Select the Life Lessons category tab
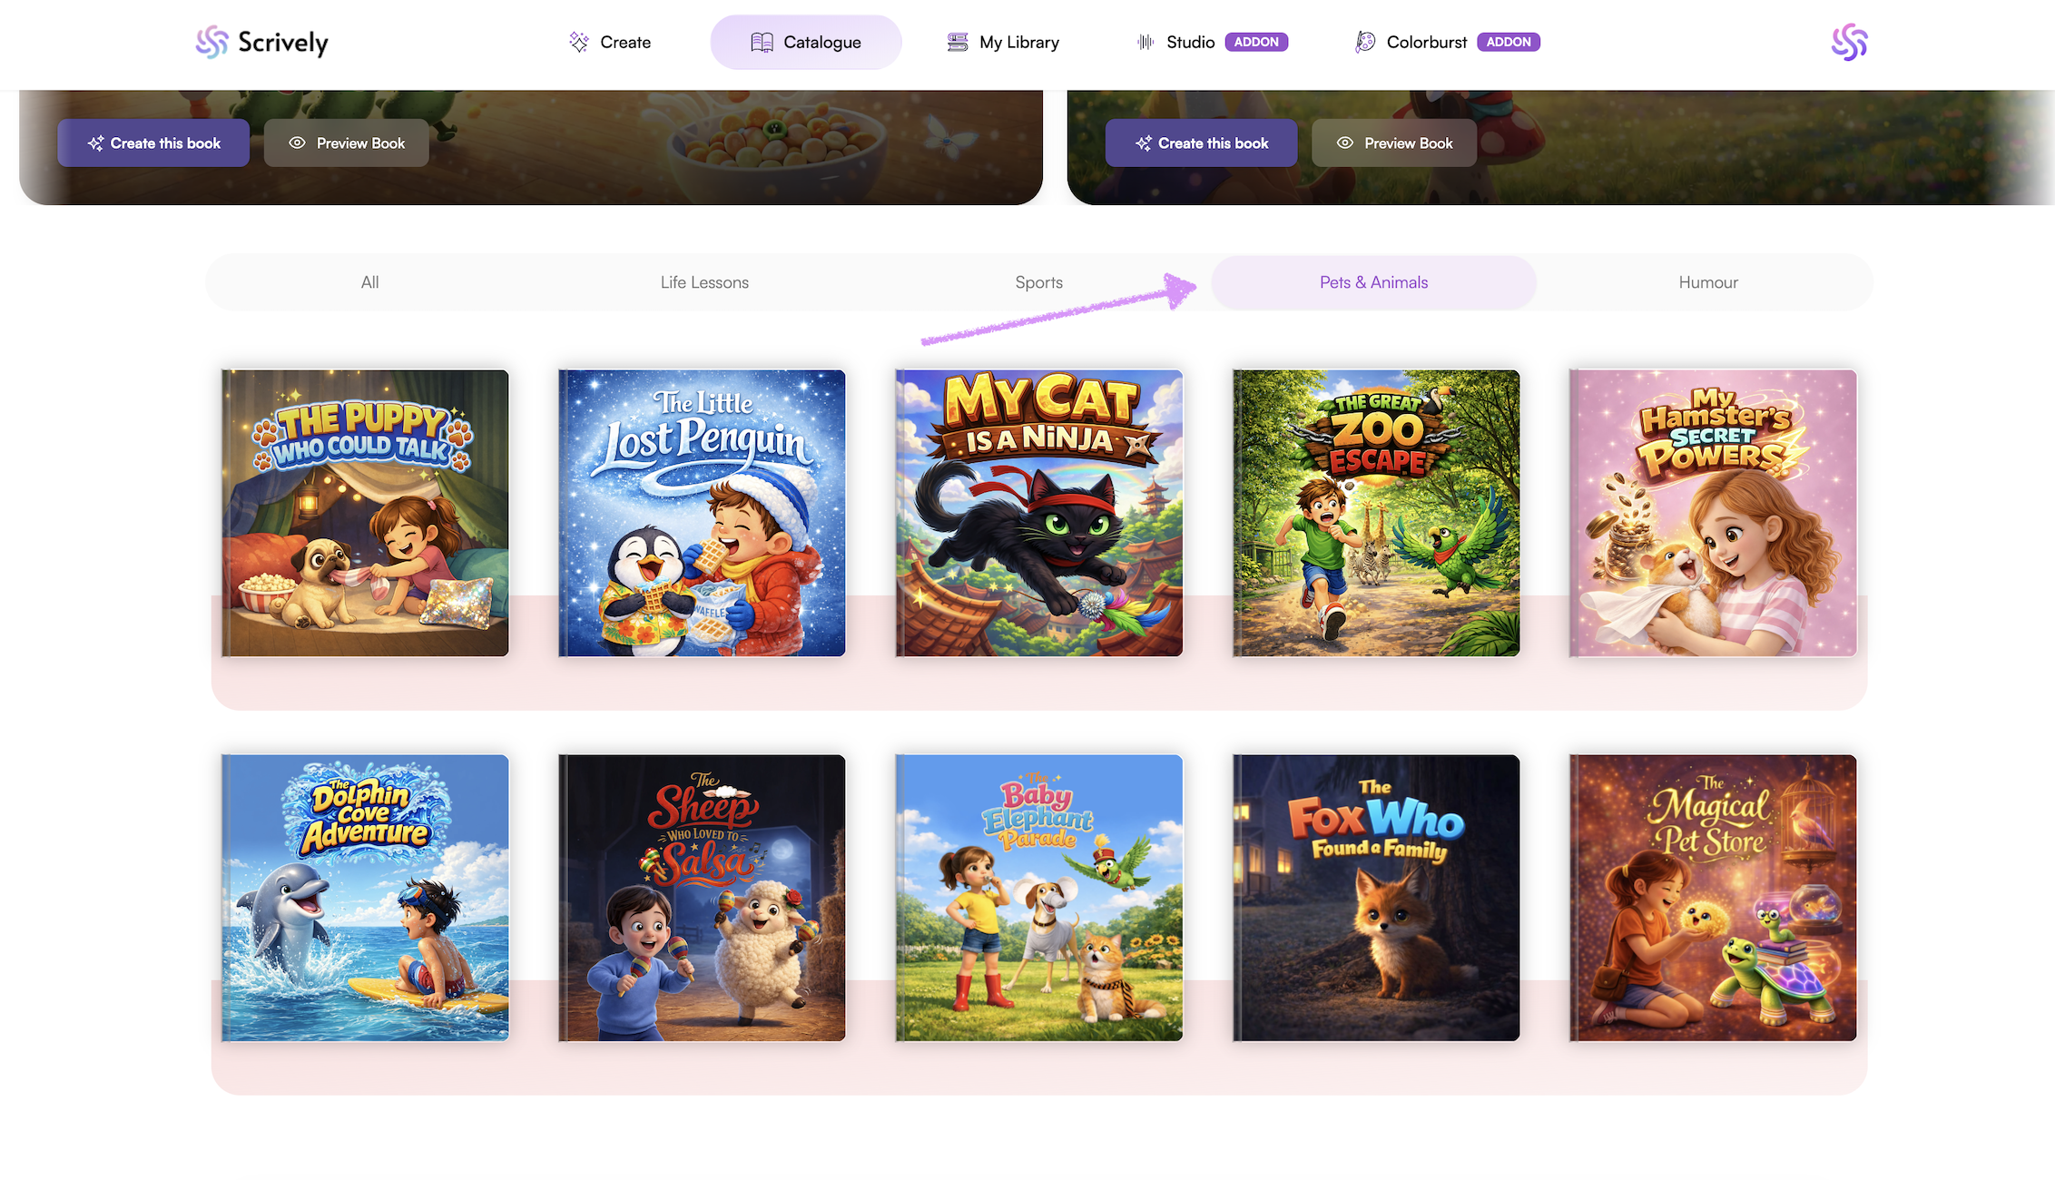 704,282
